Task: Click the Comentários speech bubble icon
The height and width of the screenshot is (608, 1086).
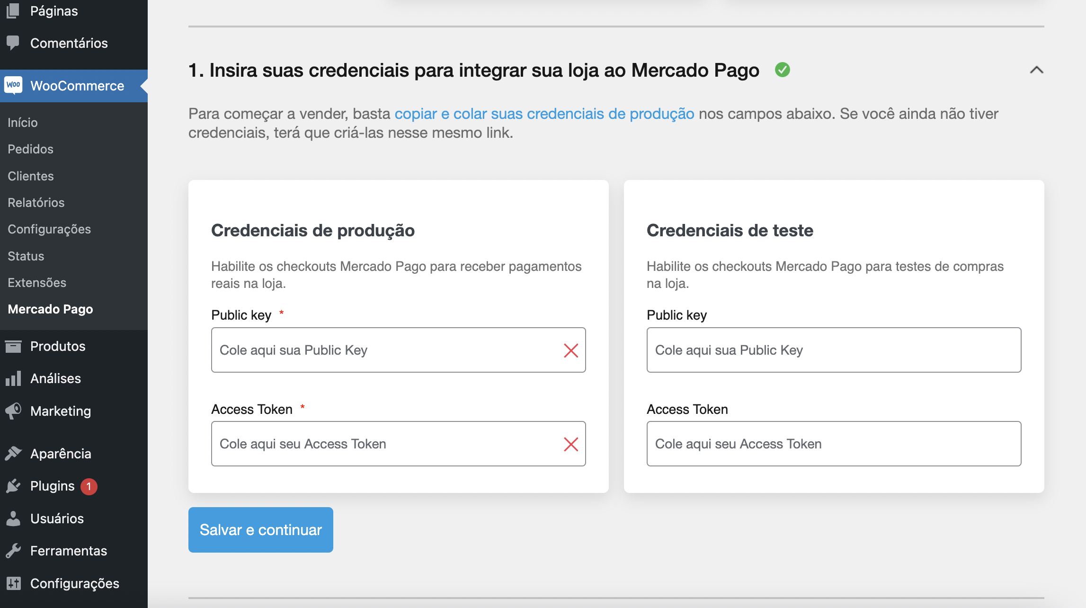Action: pyautogui.click(x=13, y=43)
